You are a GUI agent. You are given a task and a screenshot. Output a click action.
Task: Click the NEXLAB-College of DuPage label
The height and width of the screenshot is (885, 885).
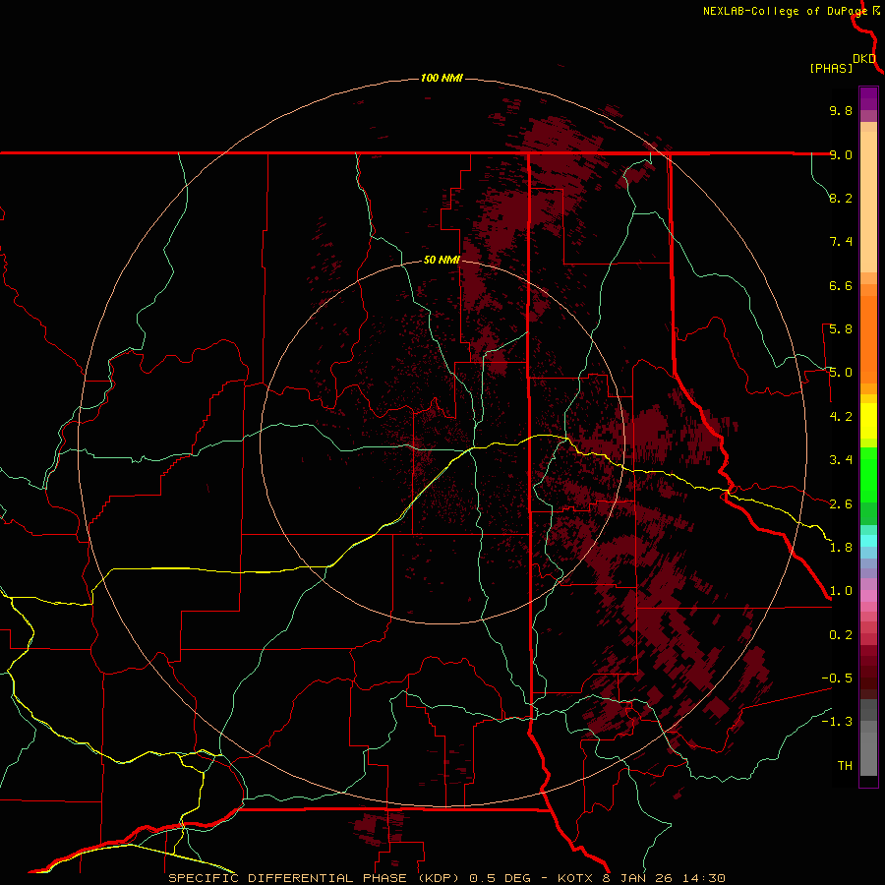[x=786, y=11]
